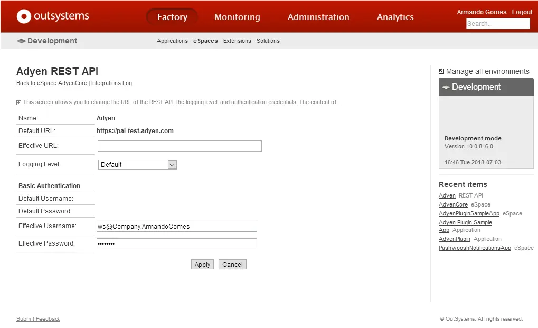Open AdyenPlugin Application recent item

click(x=455, y=239)
